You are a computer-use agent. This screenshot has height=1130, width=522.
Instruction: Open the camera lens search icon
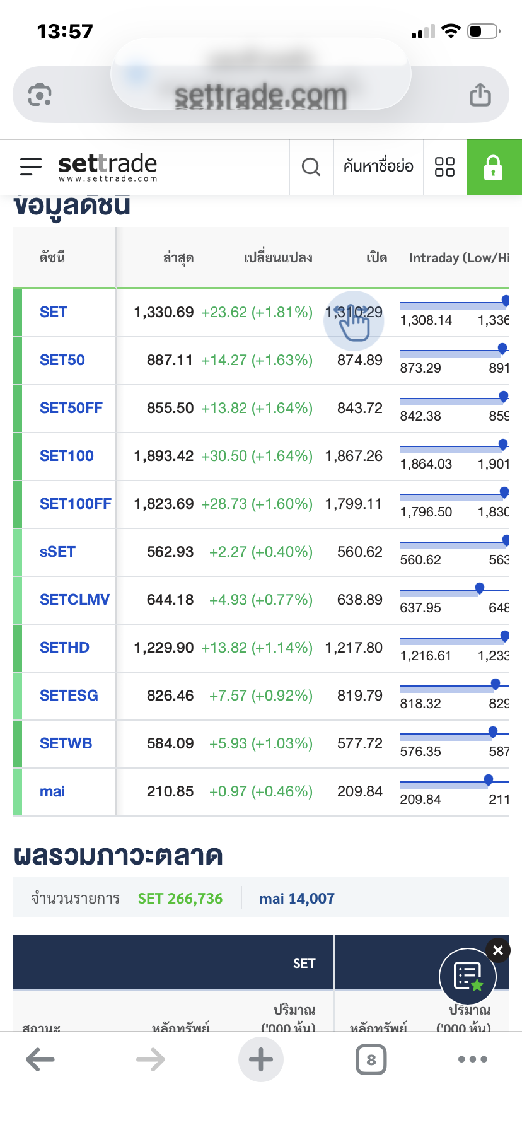[x=40, y=95]
